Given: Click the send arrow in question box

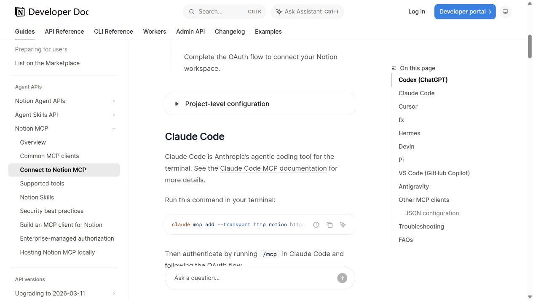Looking at the screenshot, I should 342,278.
